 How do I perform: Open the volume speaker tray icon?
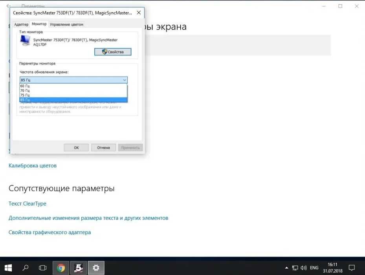[x=304, y=268]
